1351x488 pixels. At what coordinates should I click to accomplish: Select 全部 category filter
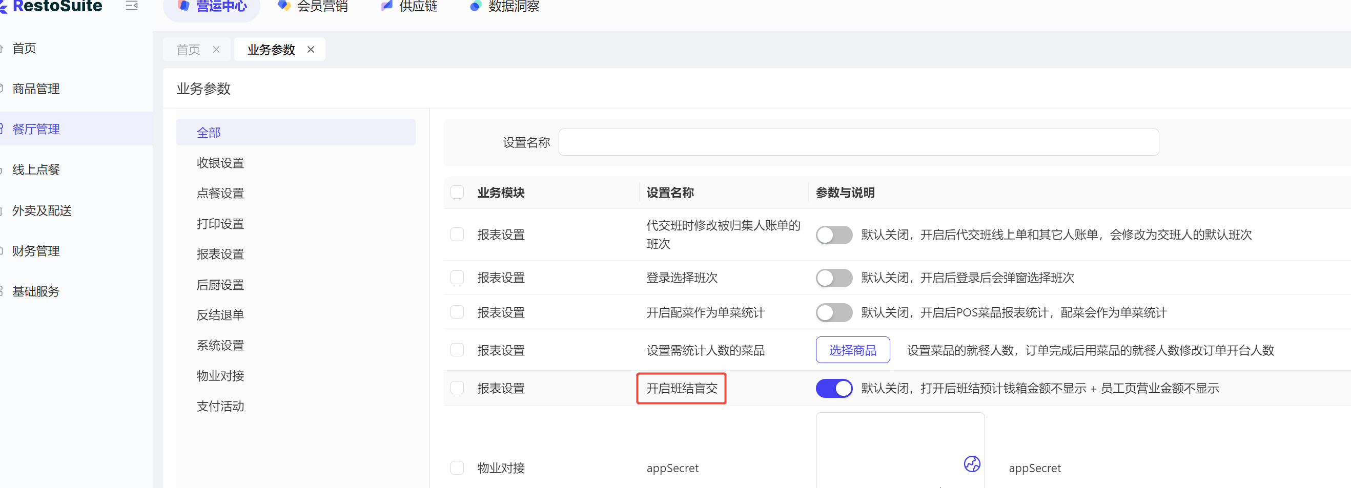pyautogui.click(x=296, y=133)
